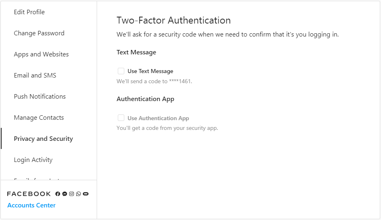Click the Instagram icon in footer

click(x=71, y=194)
